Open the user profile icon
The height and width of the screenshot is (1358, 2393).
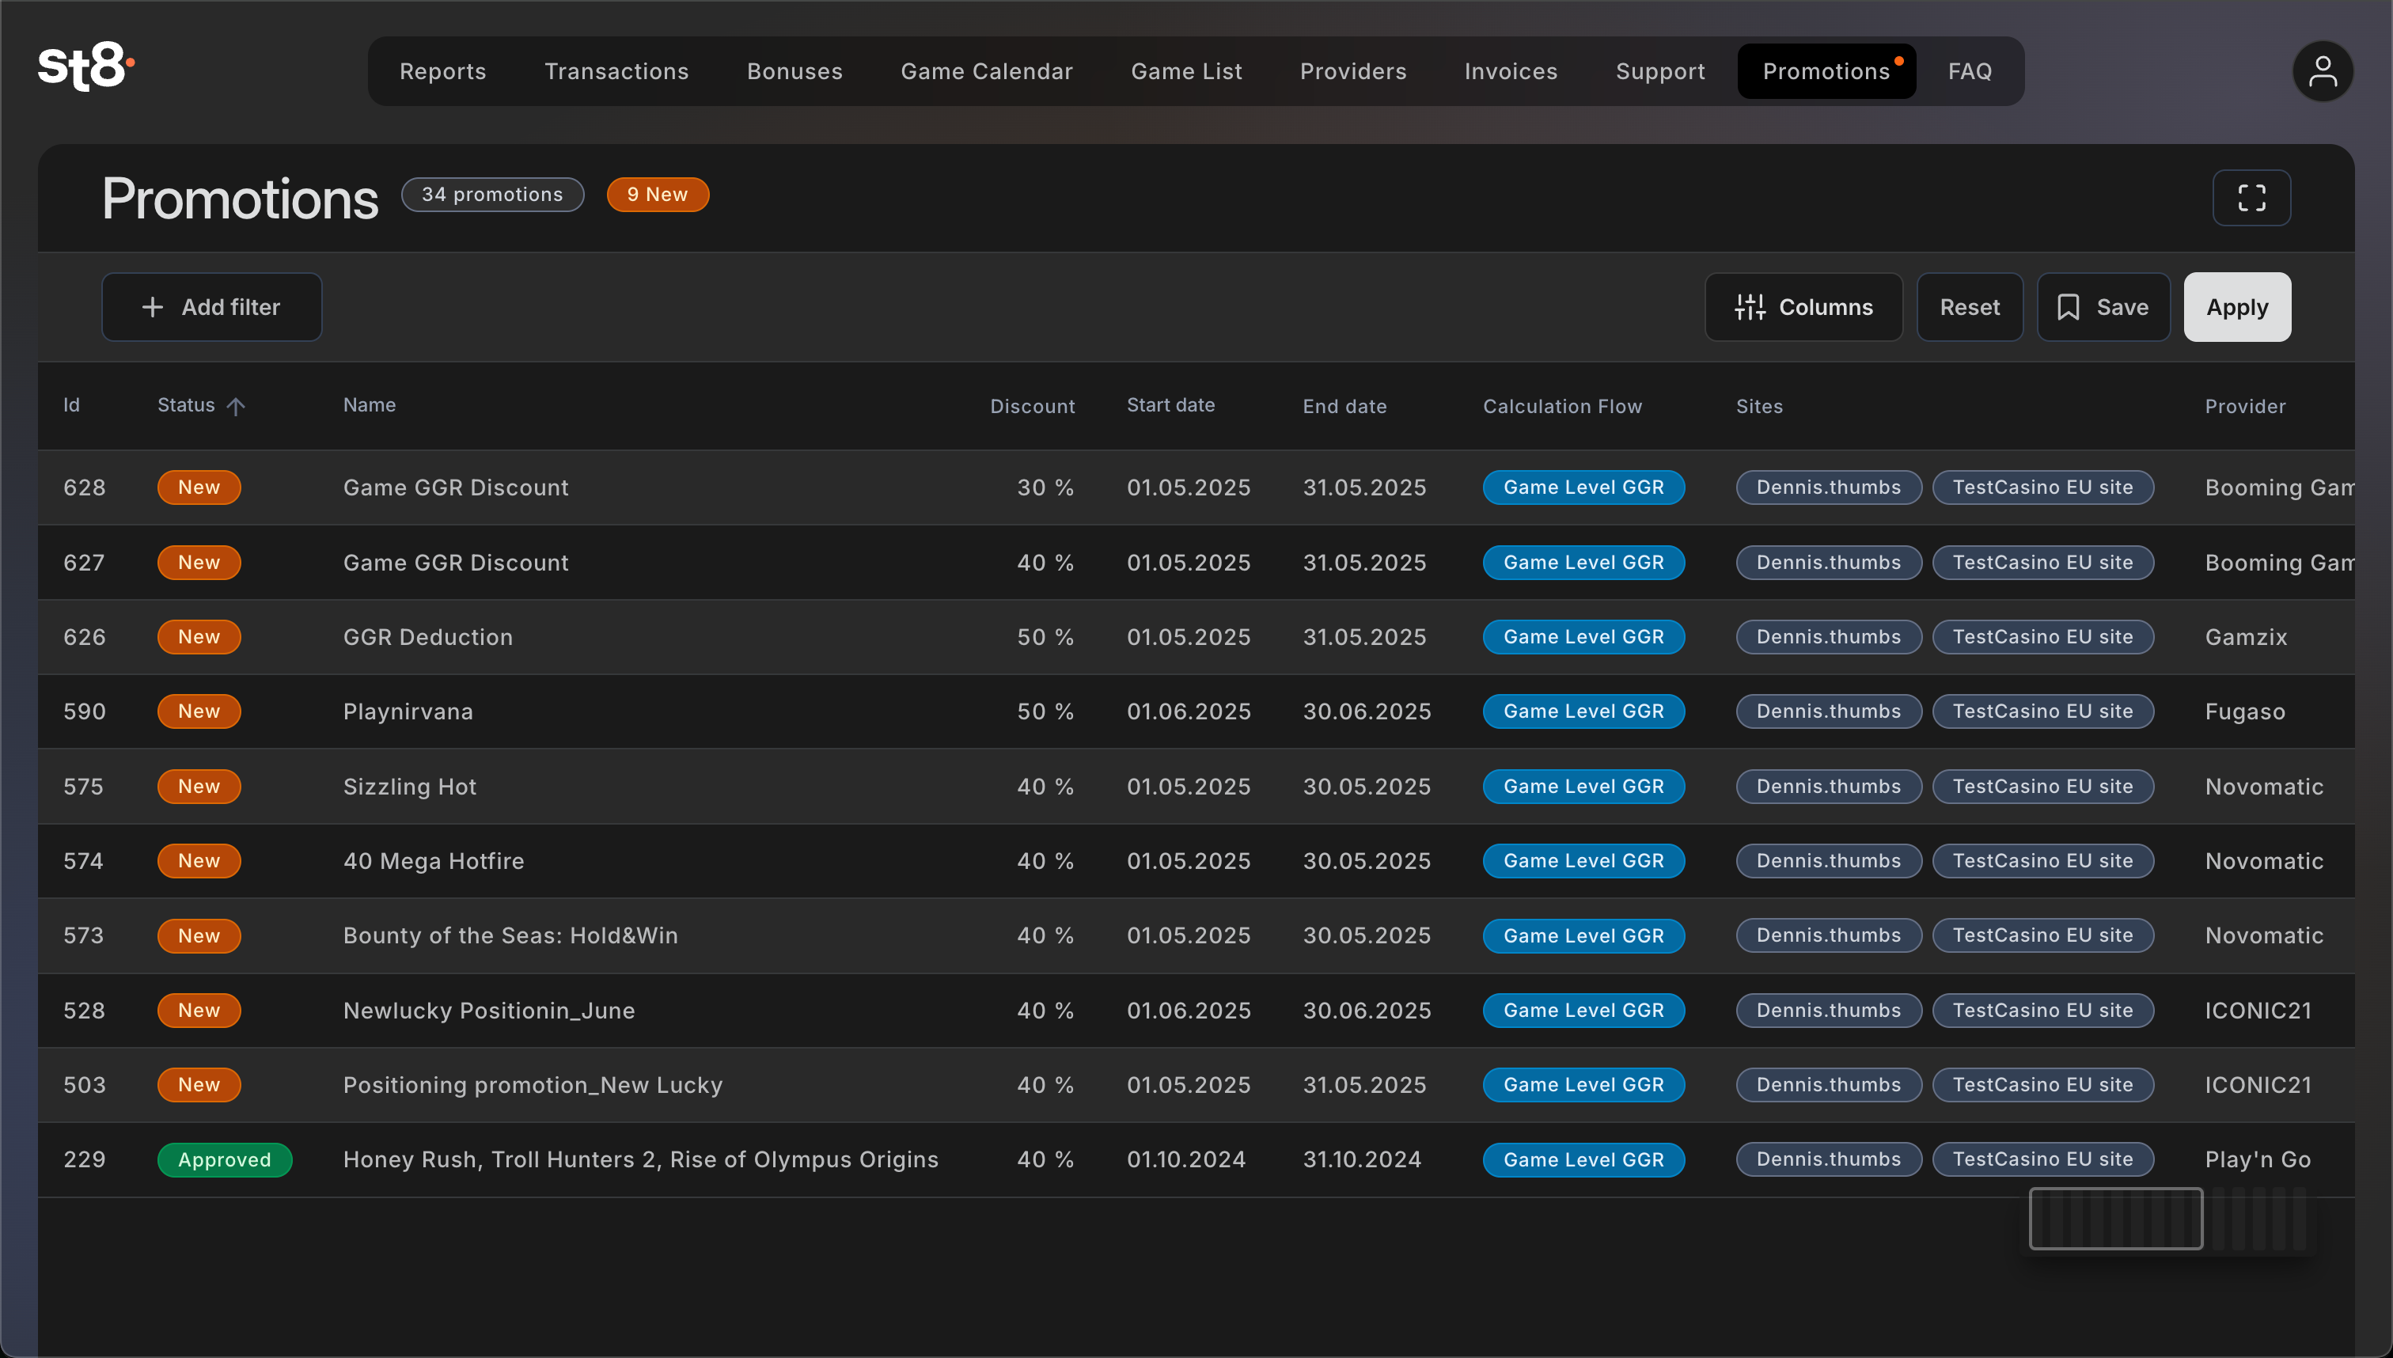tap(2321, 71)
